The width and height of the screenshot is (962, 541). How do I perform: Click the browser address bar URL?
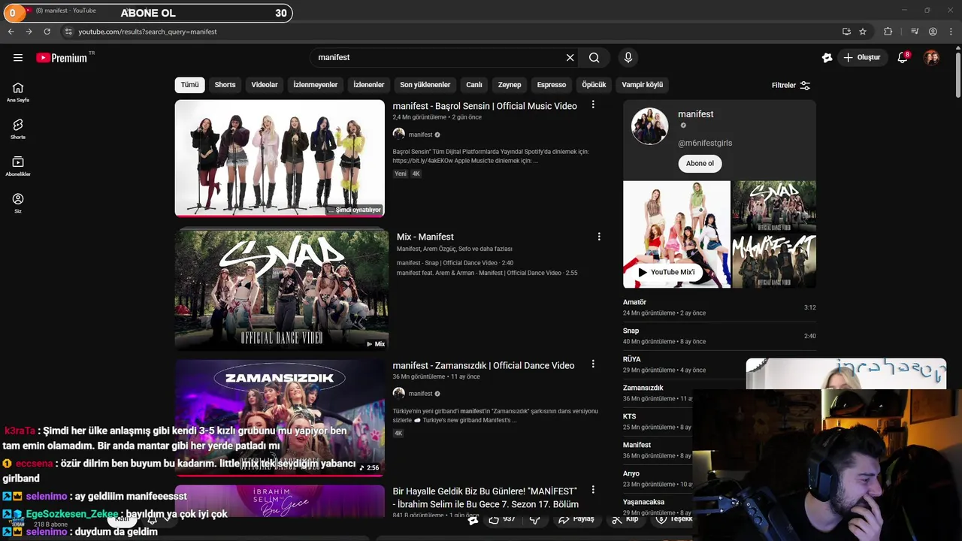(147, 32)
